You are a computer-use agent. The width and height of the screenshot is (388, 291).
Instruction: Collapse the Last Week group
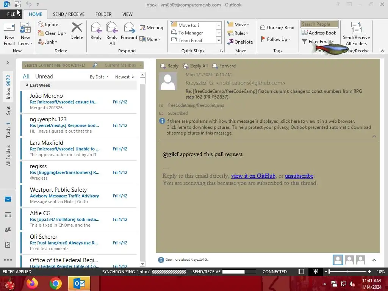[27, 85]
